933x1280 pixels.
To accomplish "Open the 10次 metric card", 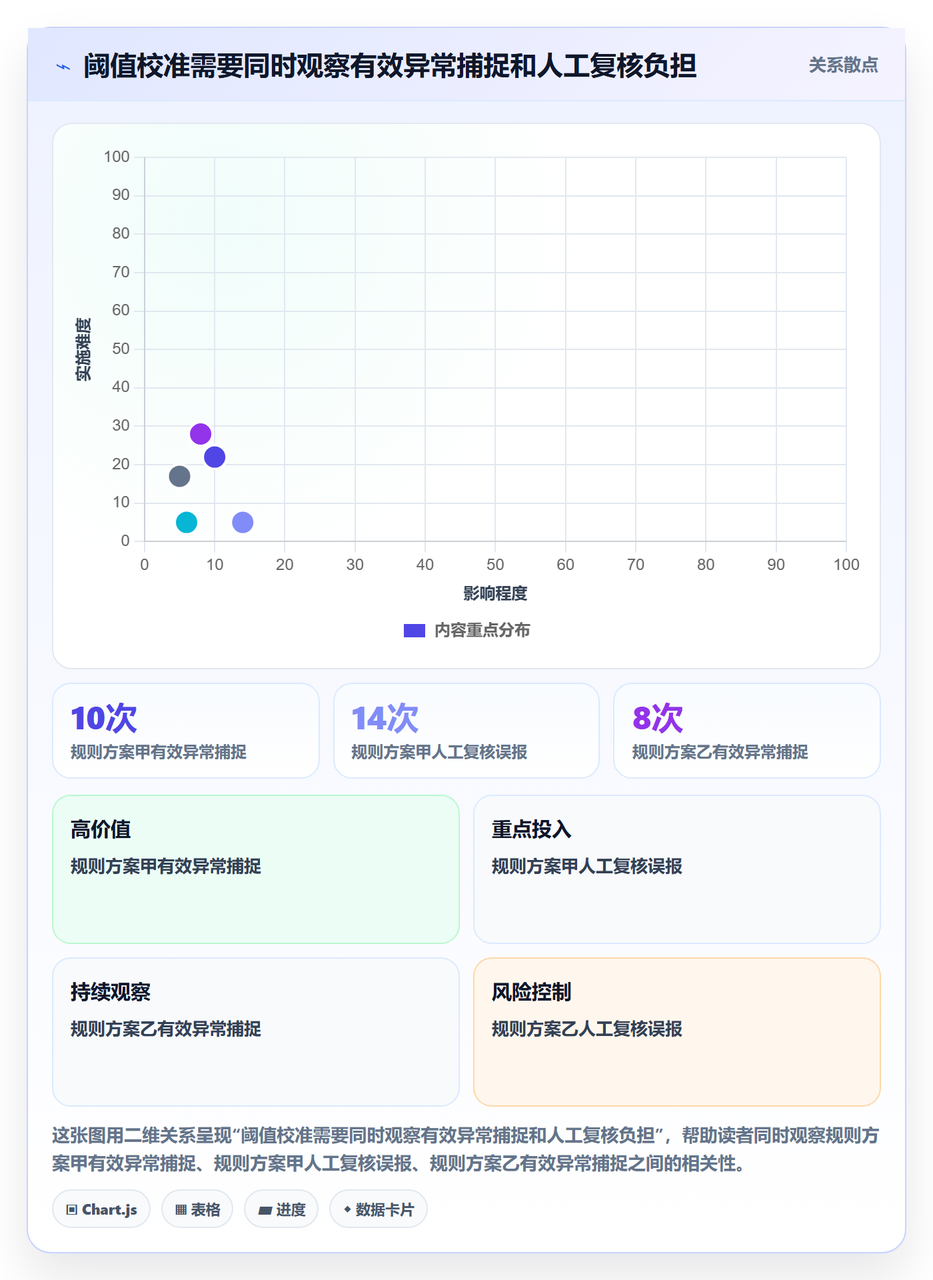I will point(186,731).
